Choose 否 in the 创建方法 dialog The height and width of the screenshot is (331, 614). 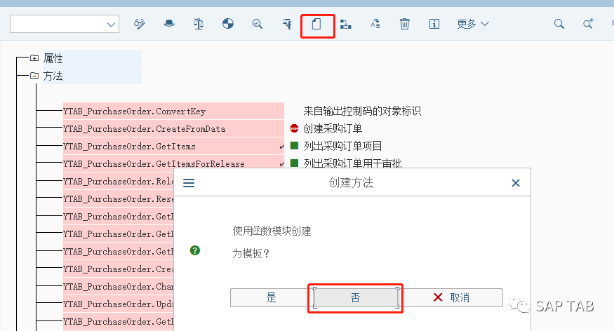click(x=356, y=298)
